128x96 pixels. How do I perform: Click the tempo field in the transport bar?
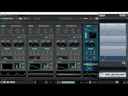coord(94,82)
